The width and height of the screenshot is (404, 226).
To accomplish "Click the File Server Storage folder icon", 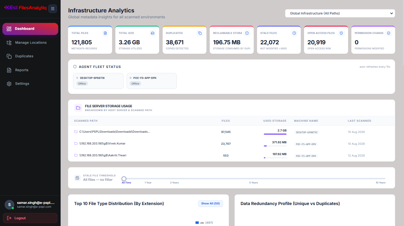I will coord(78,108).
